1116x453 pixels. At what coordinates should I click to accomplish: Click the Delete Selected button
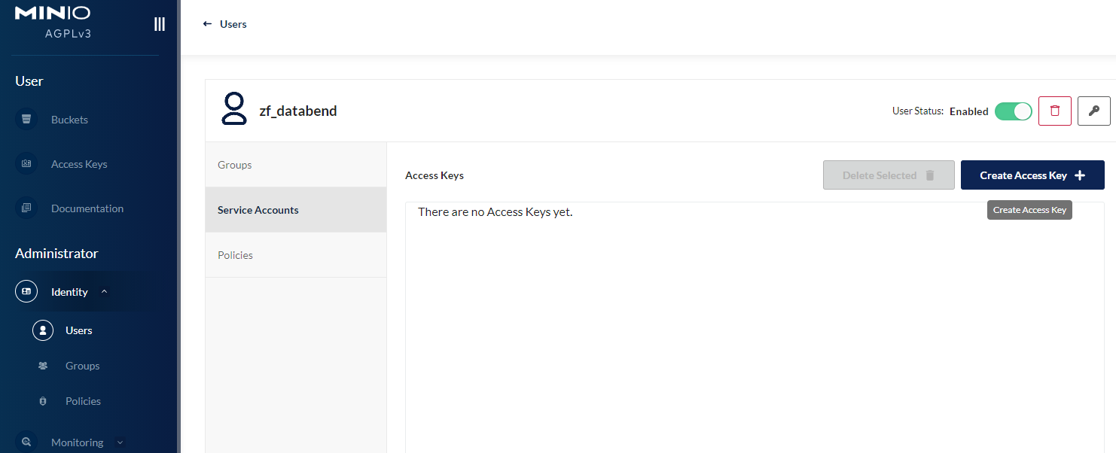pos(888,175)
